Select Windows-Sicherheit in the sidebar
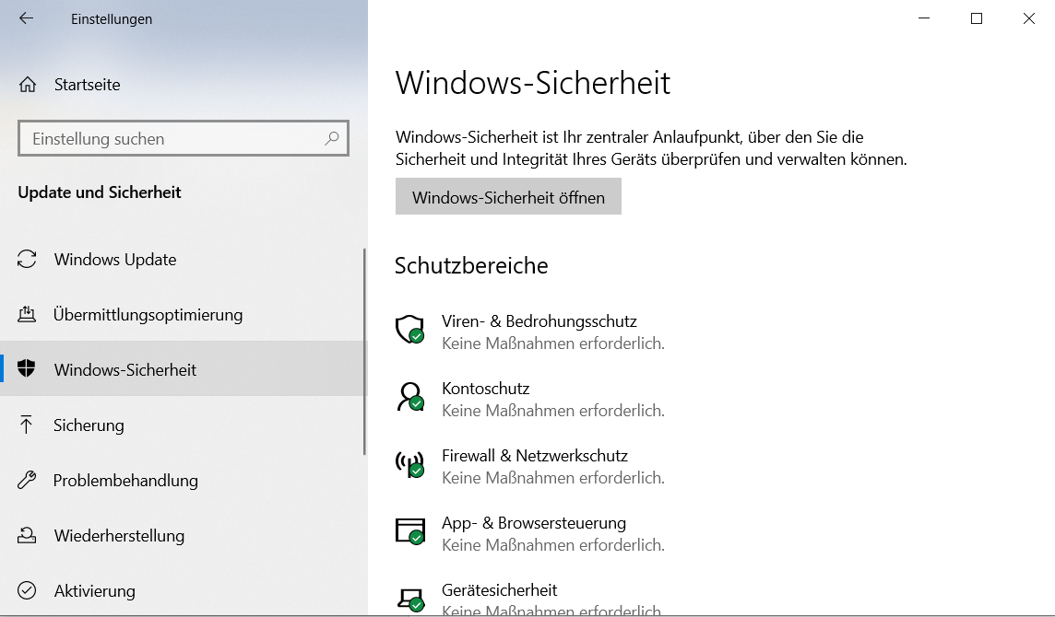Image resolution: width=1055 pixels, height=617 pixels. (x=125, y=370)
